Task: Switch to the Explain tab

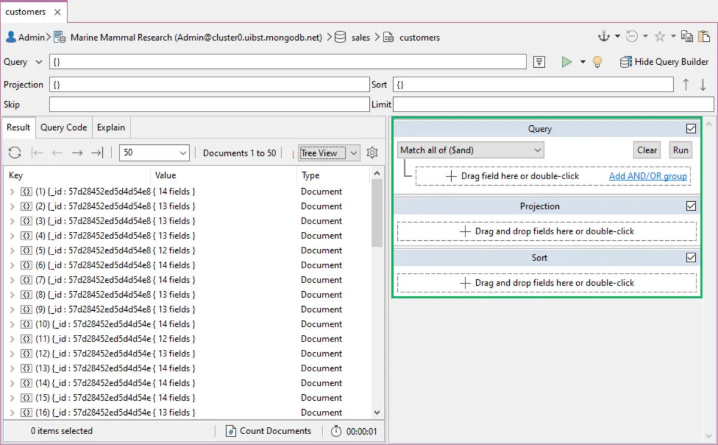Action: (x=111, y=128)
